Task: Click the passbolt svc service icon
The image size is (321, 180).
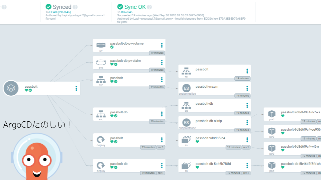Action: point(101,79)
